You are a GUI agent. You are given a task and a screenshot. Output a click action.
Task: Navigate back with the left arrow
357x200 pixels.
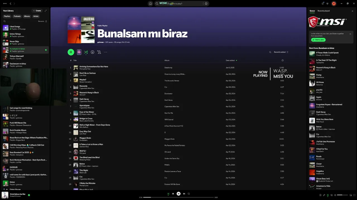coord(11,4)
